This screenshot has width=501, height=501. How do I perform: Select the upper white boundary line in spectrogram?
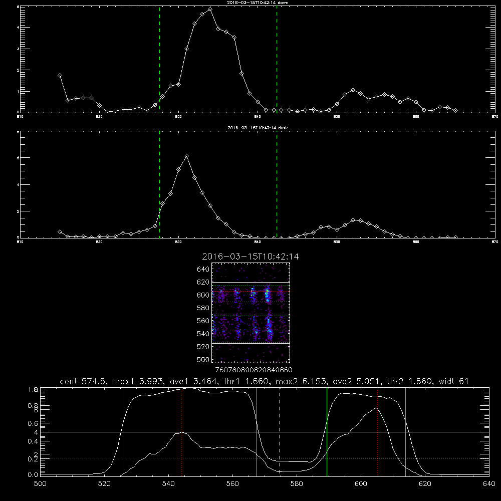click(x=250, y=282)
